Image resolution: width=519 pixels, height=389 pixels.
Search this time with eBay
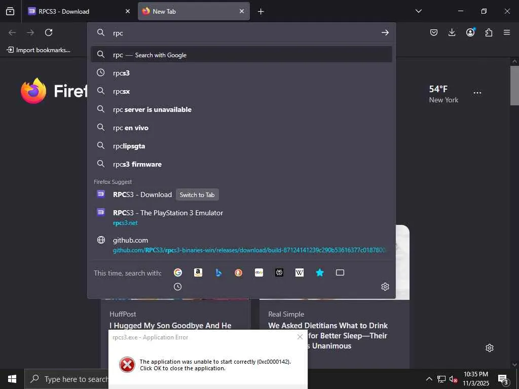point(259,273)
